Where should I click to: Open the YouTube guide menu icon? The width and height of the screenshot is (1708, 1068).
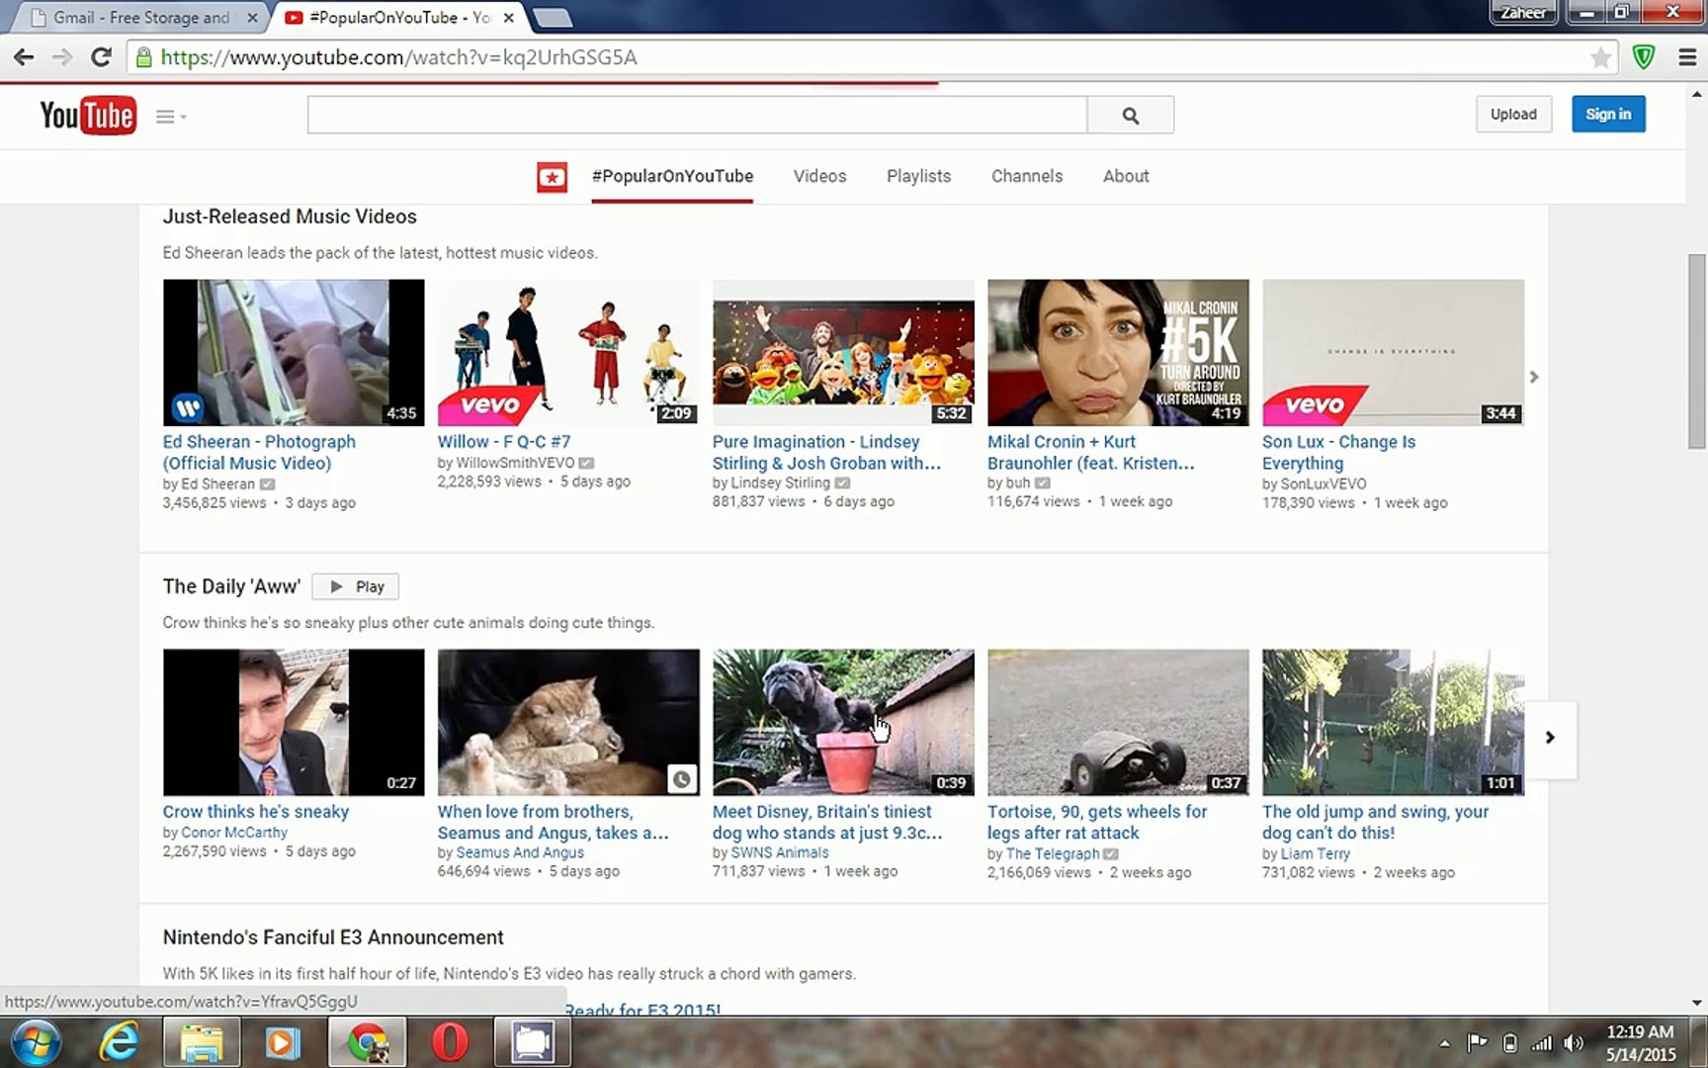pyautogui.click(x=163, y=116)
